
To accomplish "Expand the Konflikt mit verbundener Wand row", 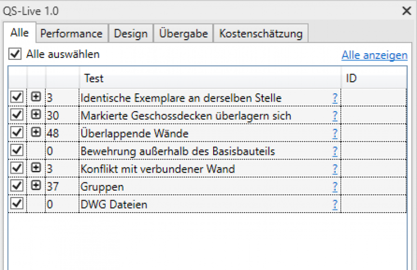I will (x=36, y=168).
